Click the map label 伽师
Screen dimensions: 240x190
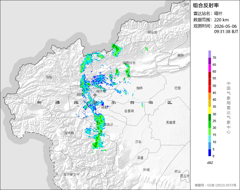(140, 88)
